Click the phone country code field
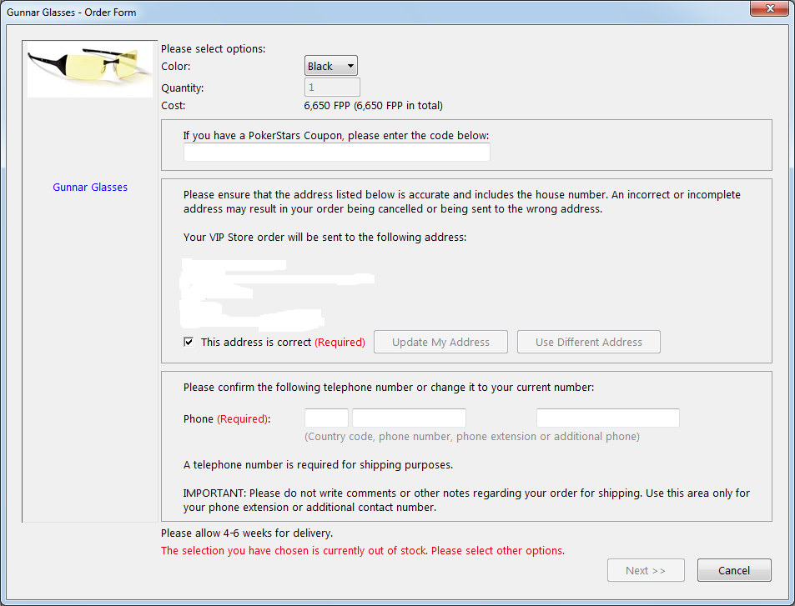 coord(326,418)
